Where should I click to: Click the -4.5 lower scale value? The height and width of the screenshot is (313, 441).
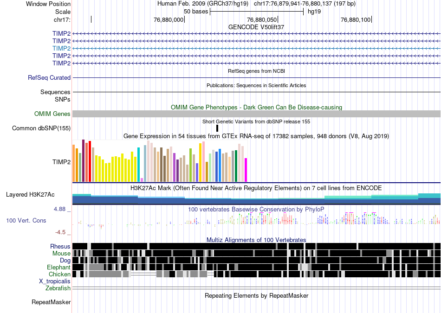[x=60, y=232]
